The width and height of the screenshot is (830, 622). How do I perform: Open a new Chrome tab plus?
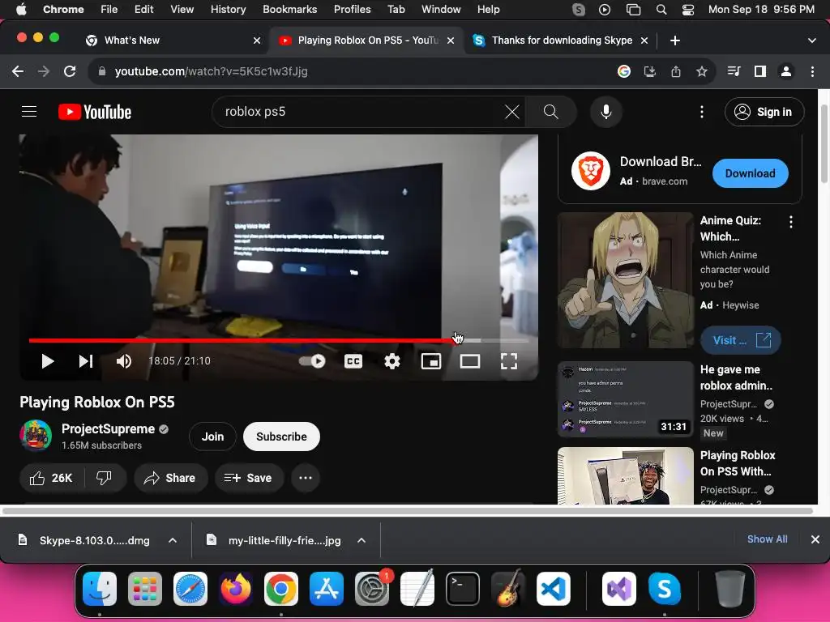point(675,40)
